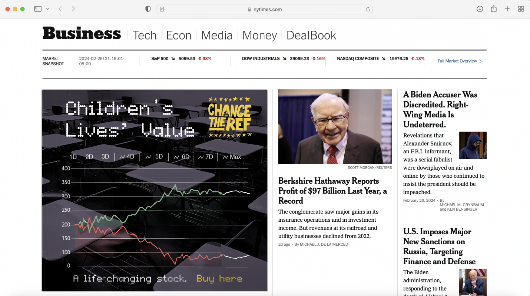Click the Dow Industrials down arrow icon
Viewport: 530px width, 296px height.
[x=284, y=58]
